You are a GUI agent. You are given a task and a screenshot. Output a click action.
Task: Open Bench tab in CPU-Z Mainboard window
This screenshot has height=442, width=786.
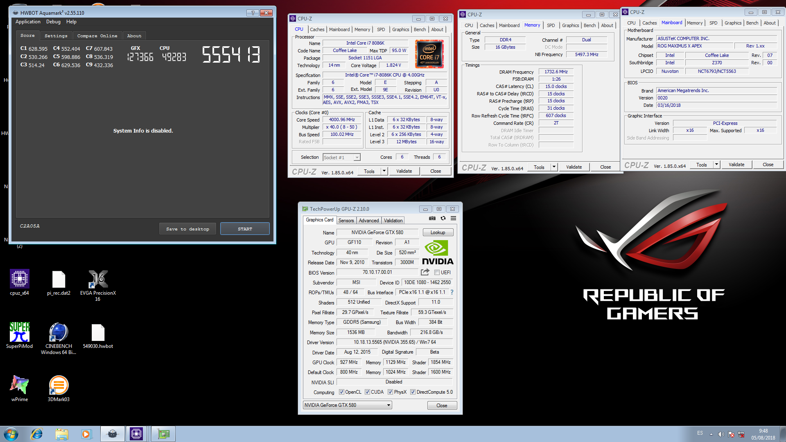752,23
